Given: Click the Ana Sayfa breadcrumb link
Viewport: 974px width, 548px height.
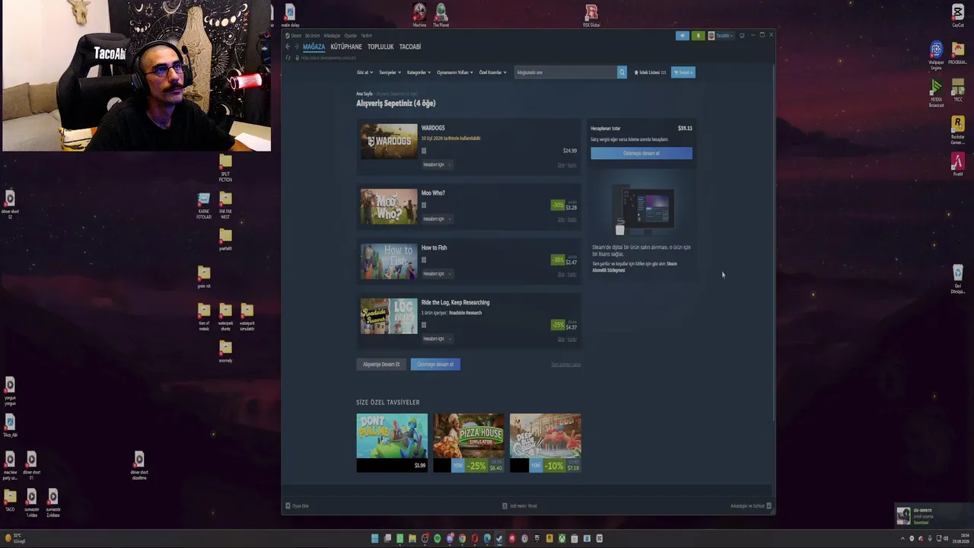Looking at the screenshot, I should pyautogui.click(x=364, y=94).
